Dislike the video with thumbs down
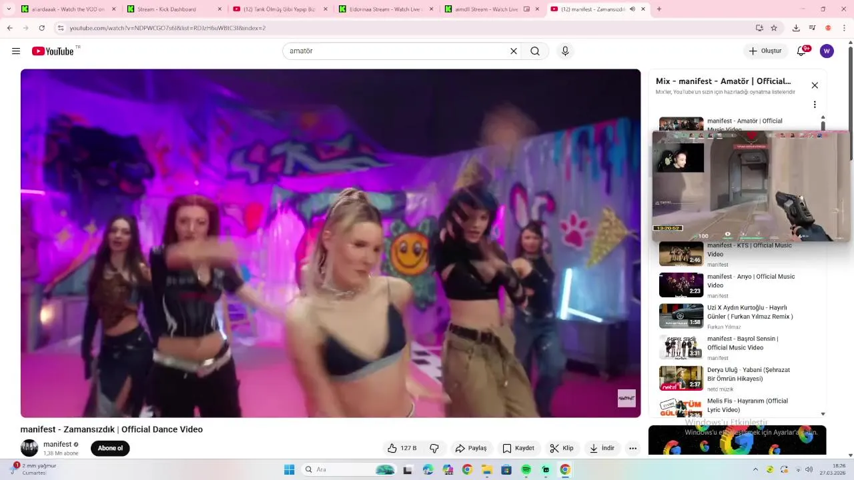The width and height of the screenshot is (854, 480). [434, 448]
